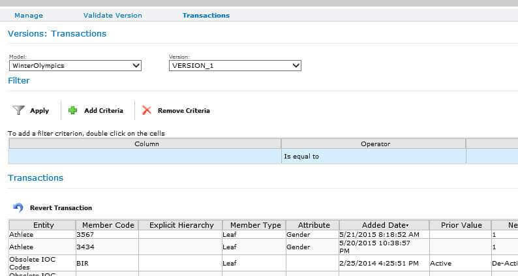Click the green plus Add Criteria icon
The width and height of the screenshot is (518, 276).
72,110
